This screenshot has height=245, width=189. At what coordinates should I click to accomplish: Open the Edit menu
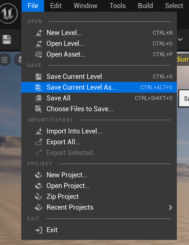(x=56, y=6)
